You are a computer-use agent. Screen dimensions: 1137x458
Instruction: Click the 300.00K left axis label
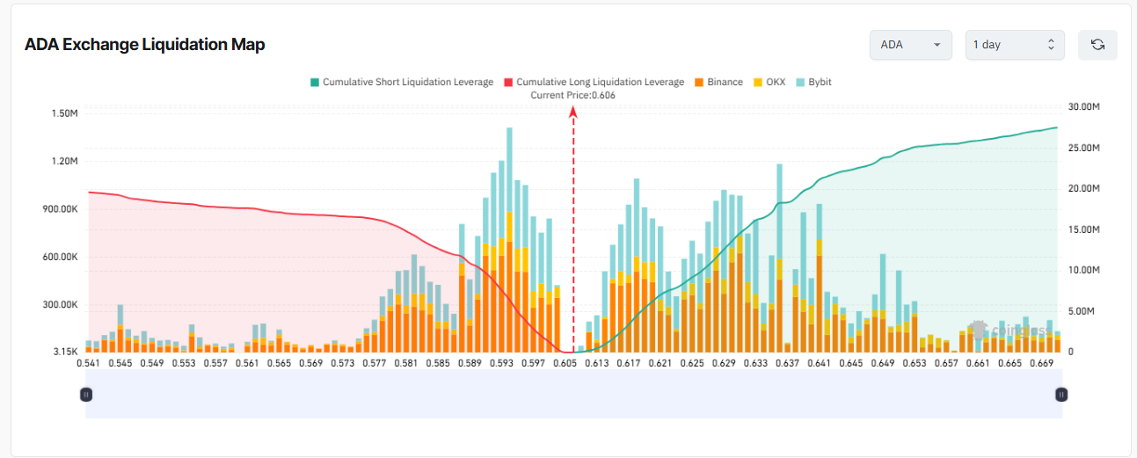coord(60,305)
